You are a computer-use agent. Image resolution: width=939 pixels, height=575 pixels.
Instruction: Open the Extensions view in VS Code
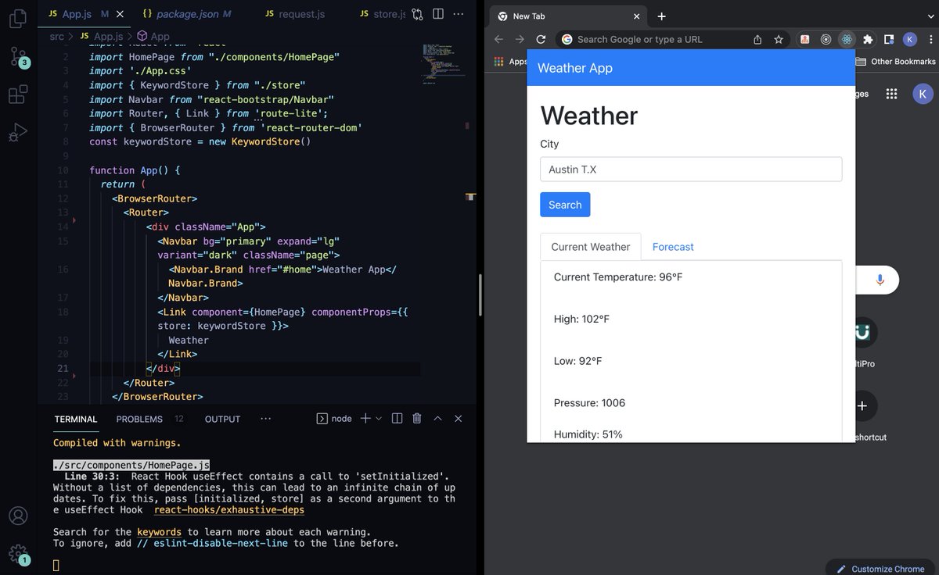pyautogui.click(x=18, y=95)
